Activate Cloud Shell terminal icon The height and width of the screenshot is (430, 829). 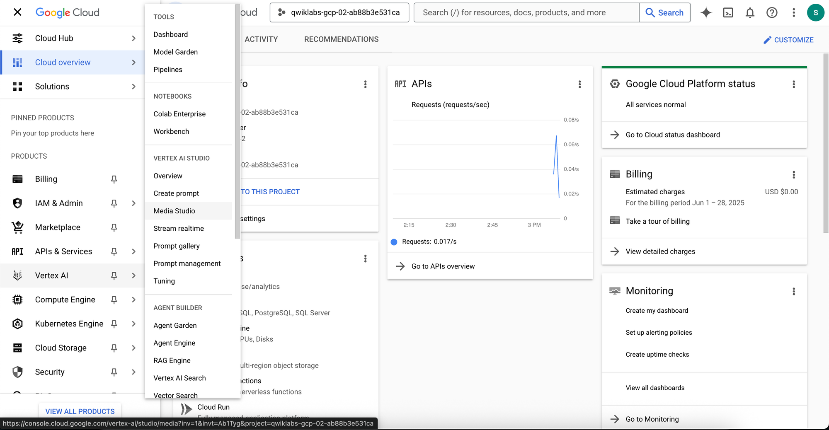coord(728,13)
